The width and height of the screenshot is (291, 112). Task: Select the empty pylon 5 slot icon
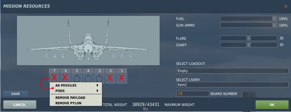click(77, 79)
